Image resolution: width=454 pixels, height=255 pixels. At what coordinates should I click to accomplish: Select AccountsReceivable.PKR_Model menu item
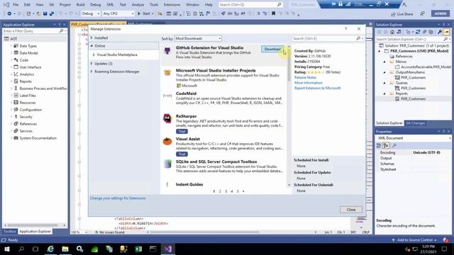point(426,67)
